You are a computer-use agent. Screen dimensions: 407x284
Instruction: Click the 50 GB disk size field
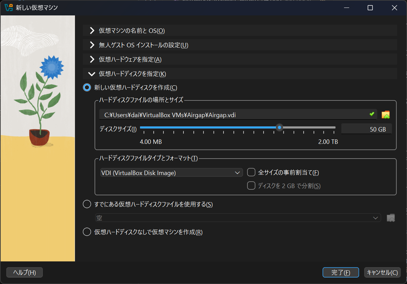click(x=366, y=129)
